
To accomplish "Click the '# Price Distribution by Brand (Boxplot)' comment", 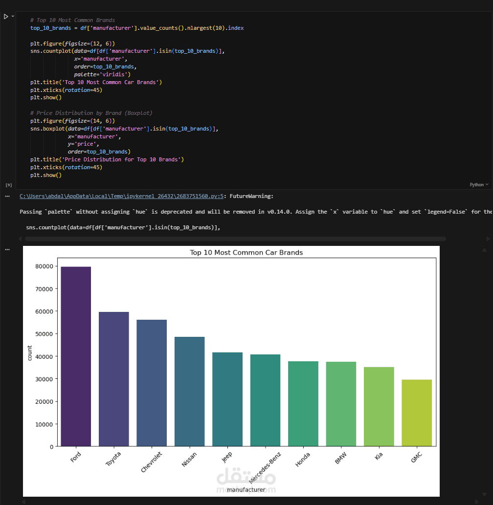I will pyautogui.click(x=91, y=113).
